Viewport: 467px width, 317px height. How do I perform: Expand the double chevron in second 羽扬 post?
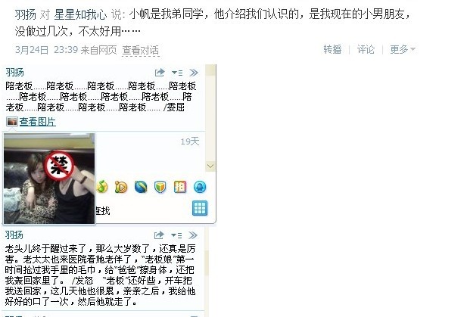[193, 235]
